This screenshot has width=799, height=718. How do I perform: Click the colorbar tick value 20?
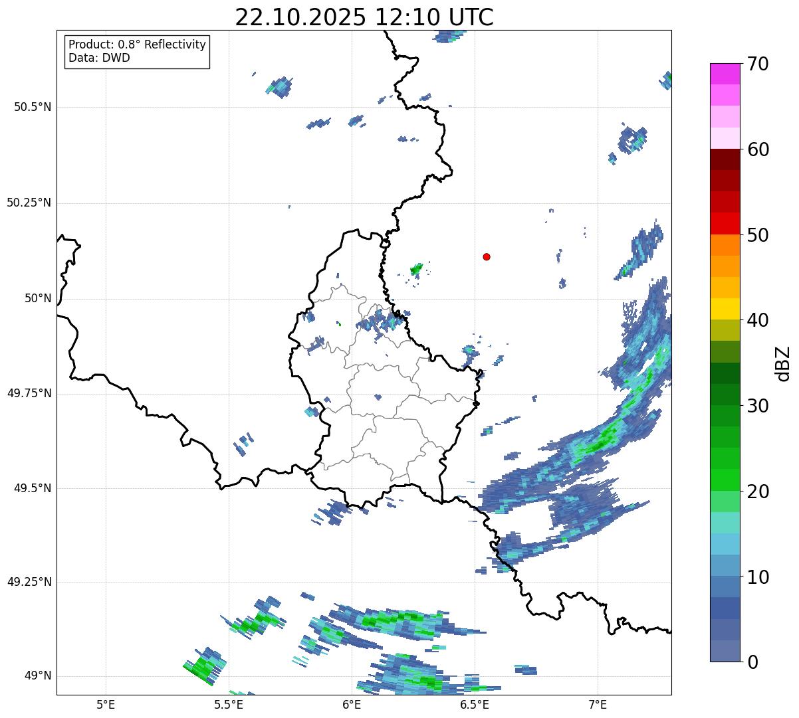758,492
